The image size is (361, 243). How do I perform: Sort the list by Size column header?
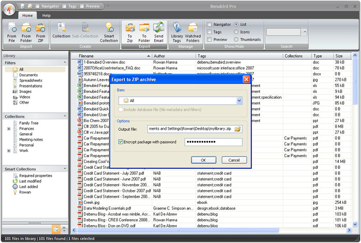pos(342,56)
